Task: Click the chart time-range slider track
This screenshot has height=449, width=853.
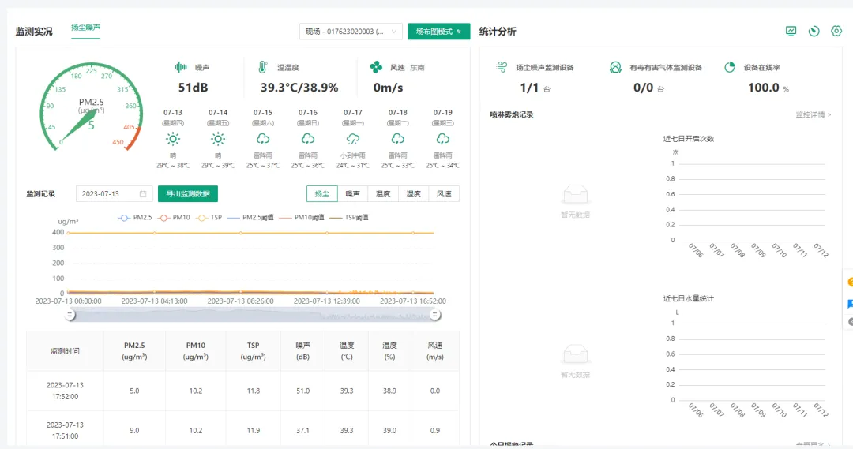Action: pos(252,315)
